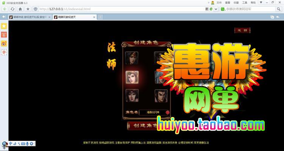
Task: Click the skin shirt icon in title bar
Action: point(261,2)
